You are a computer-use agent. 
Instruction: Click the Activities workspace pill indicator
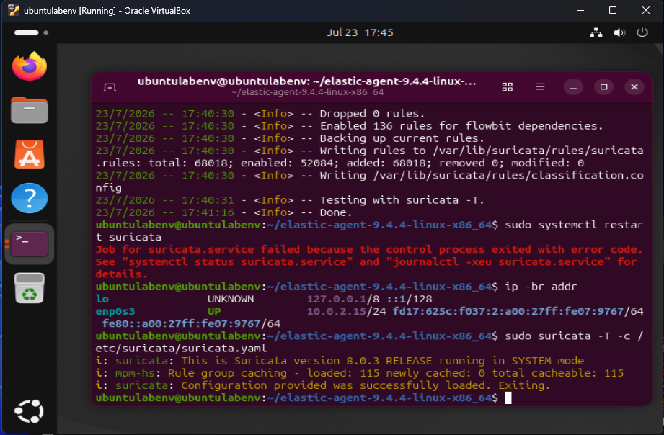pos(31,32)
